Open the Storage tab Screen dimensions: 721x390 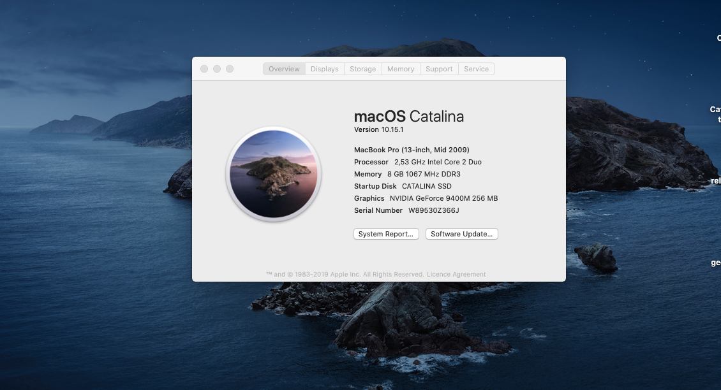coord(363,69)
